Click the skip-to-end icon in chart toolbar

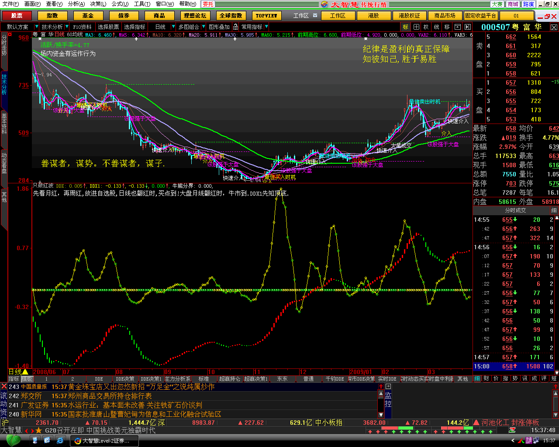(467, 27)
